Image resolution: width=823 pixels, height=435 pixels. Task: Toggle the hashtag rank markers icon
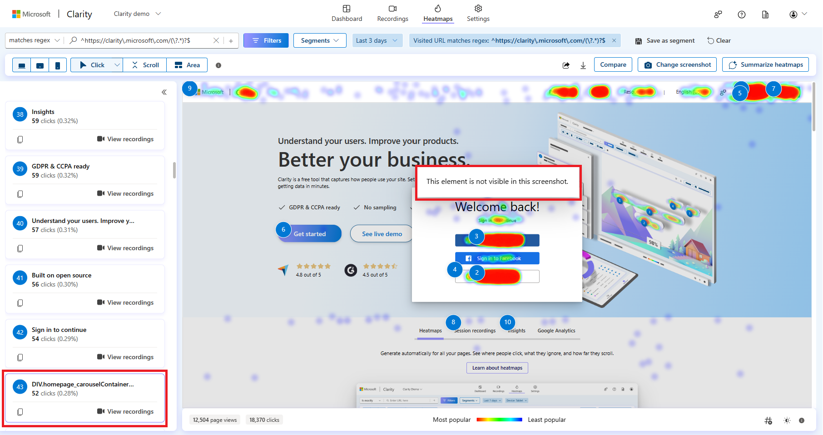pyautogui.click(x=768, y=420)
